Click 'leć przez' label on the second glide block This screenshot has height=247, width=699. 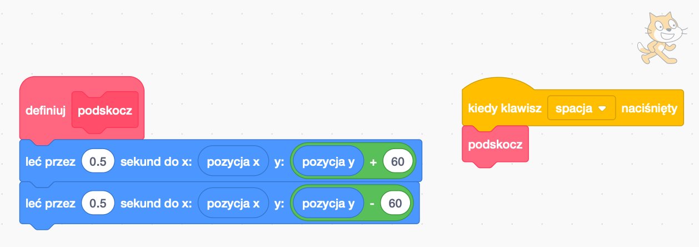(x=51, y=204)
